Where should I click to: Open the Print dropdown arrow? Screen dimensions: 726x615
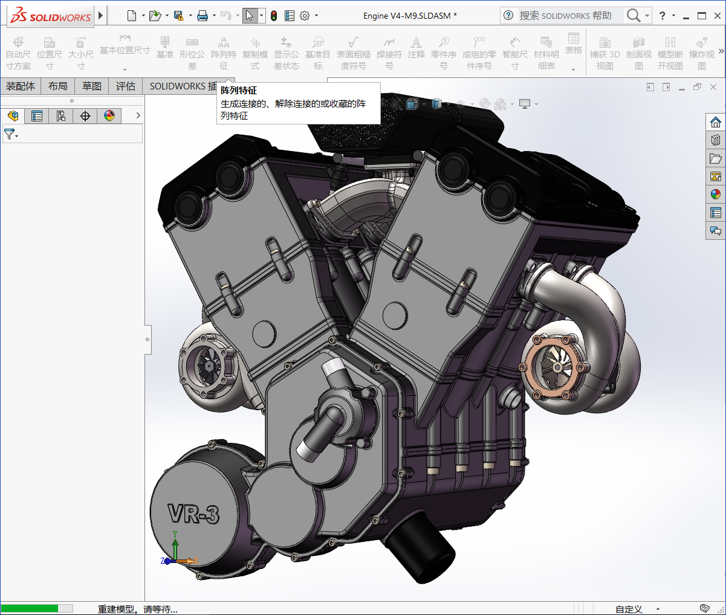click(214, 16)
